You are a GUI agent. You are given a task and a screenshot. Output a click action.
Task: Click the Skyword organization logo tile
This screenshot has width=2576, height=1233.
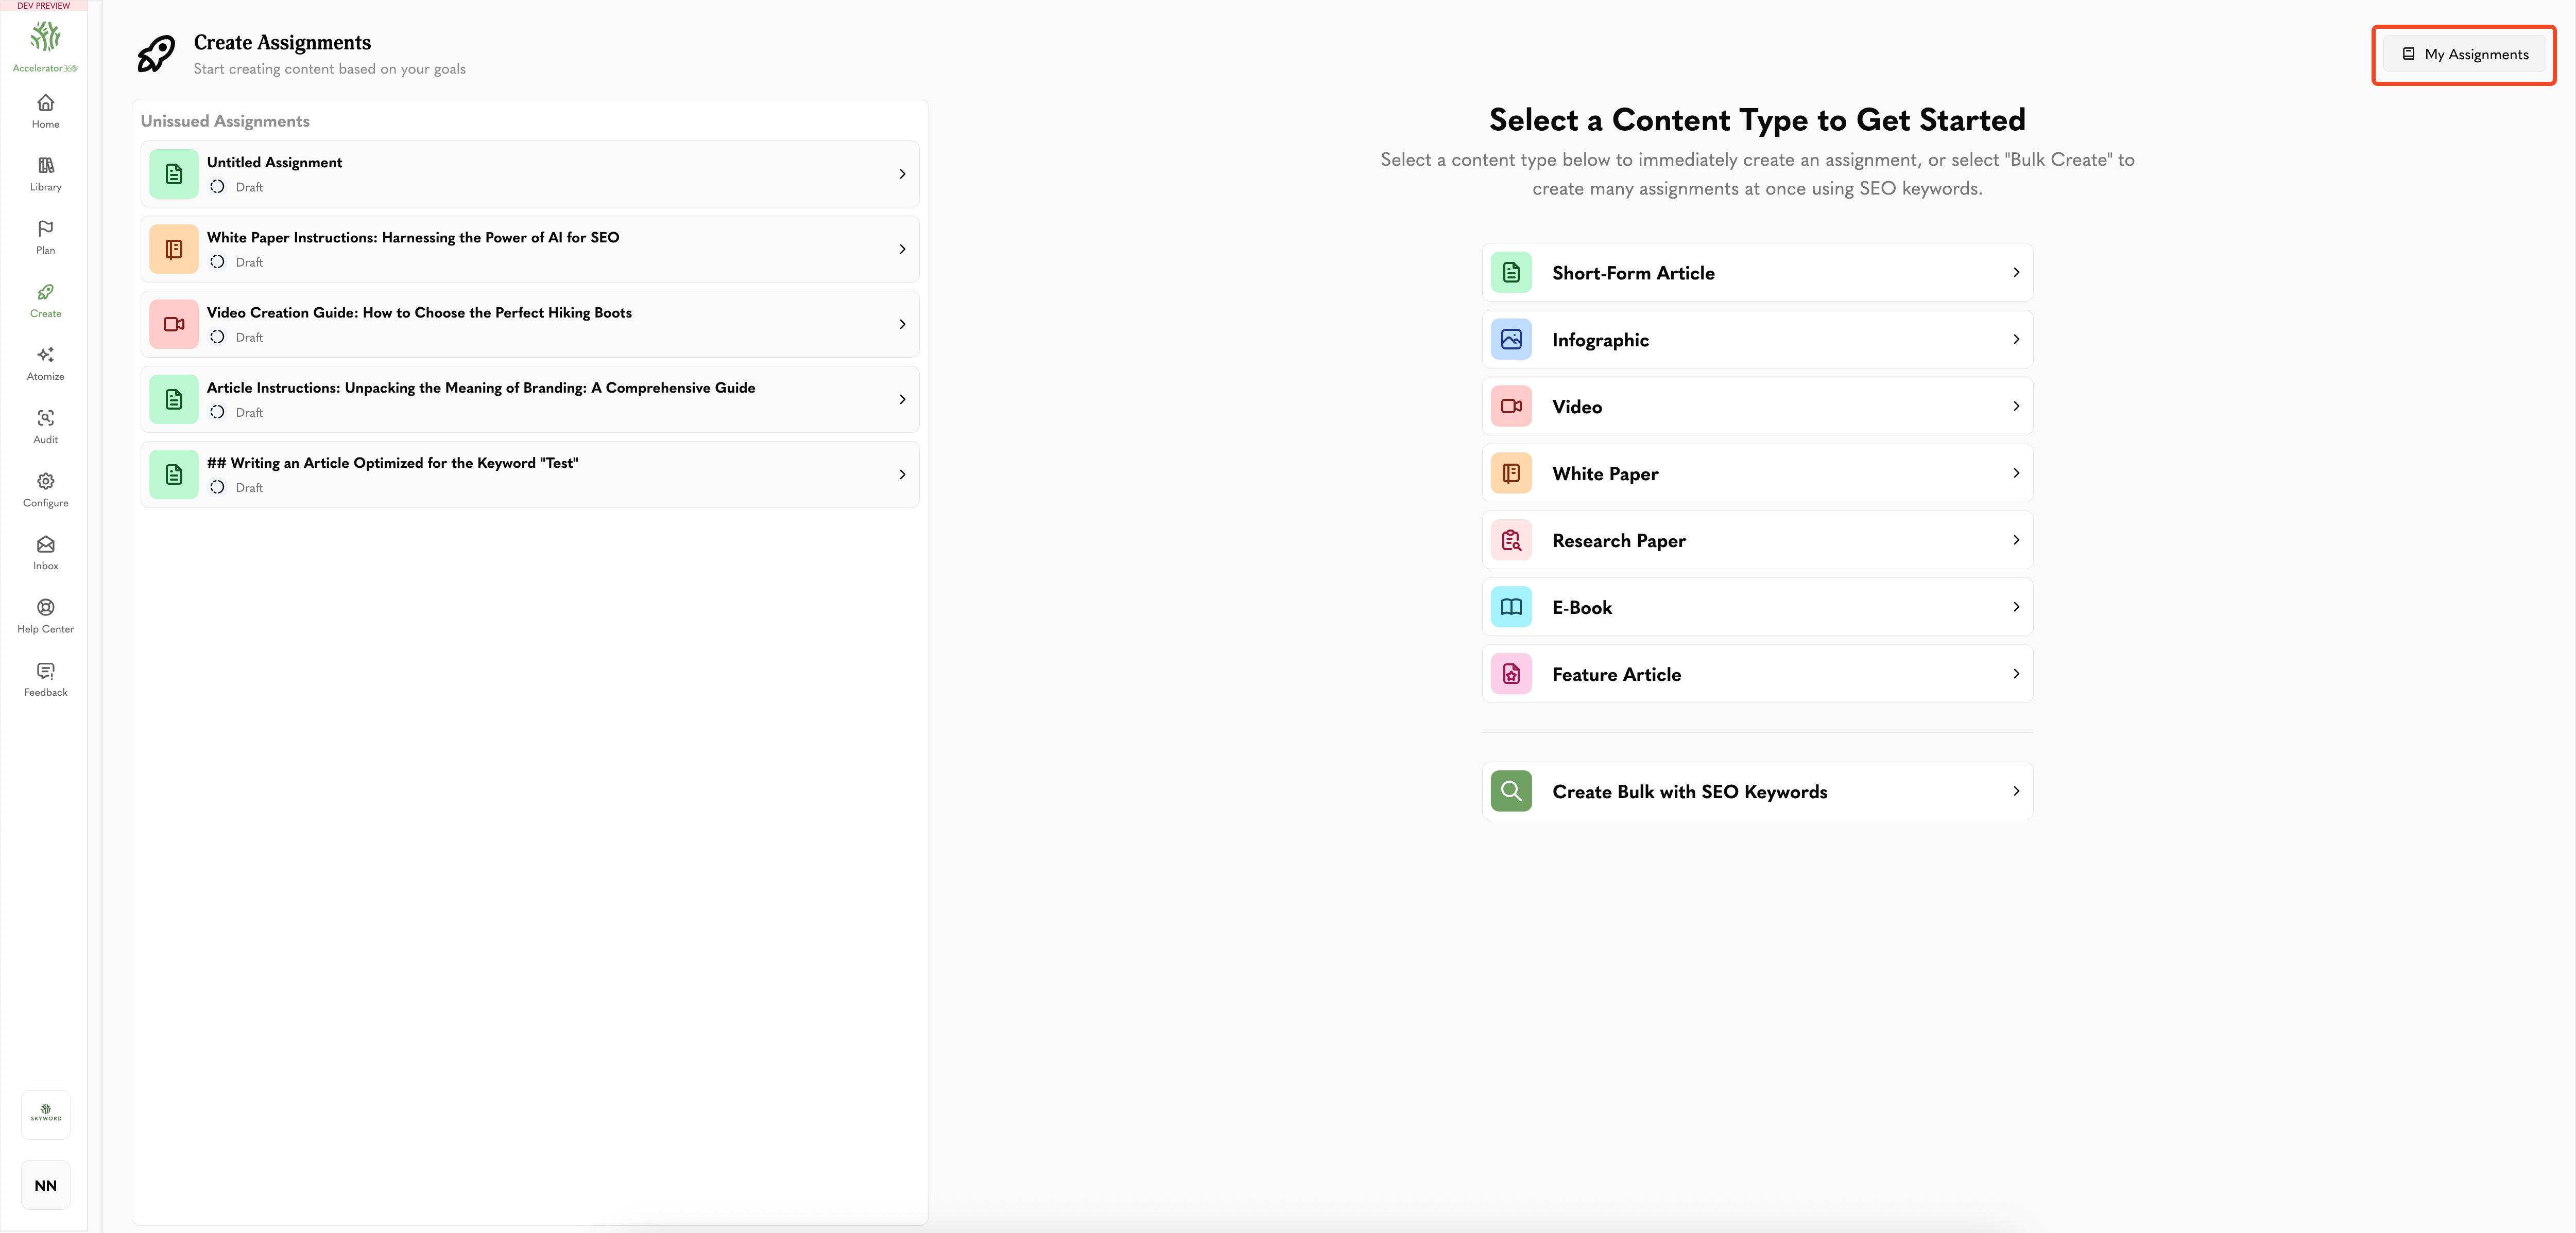(x=46, y=1114)
